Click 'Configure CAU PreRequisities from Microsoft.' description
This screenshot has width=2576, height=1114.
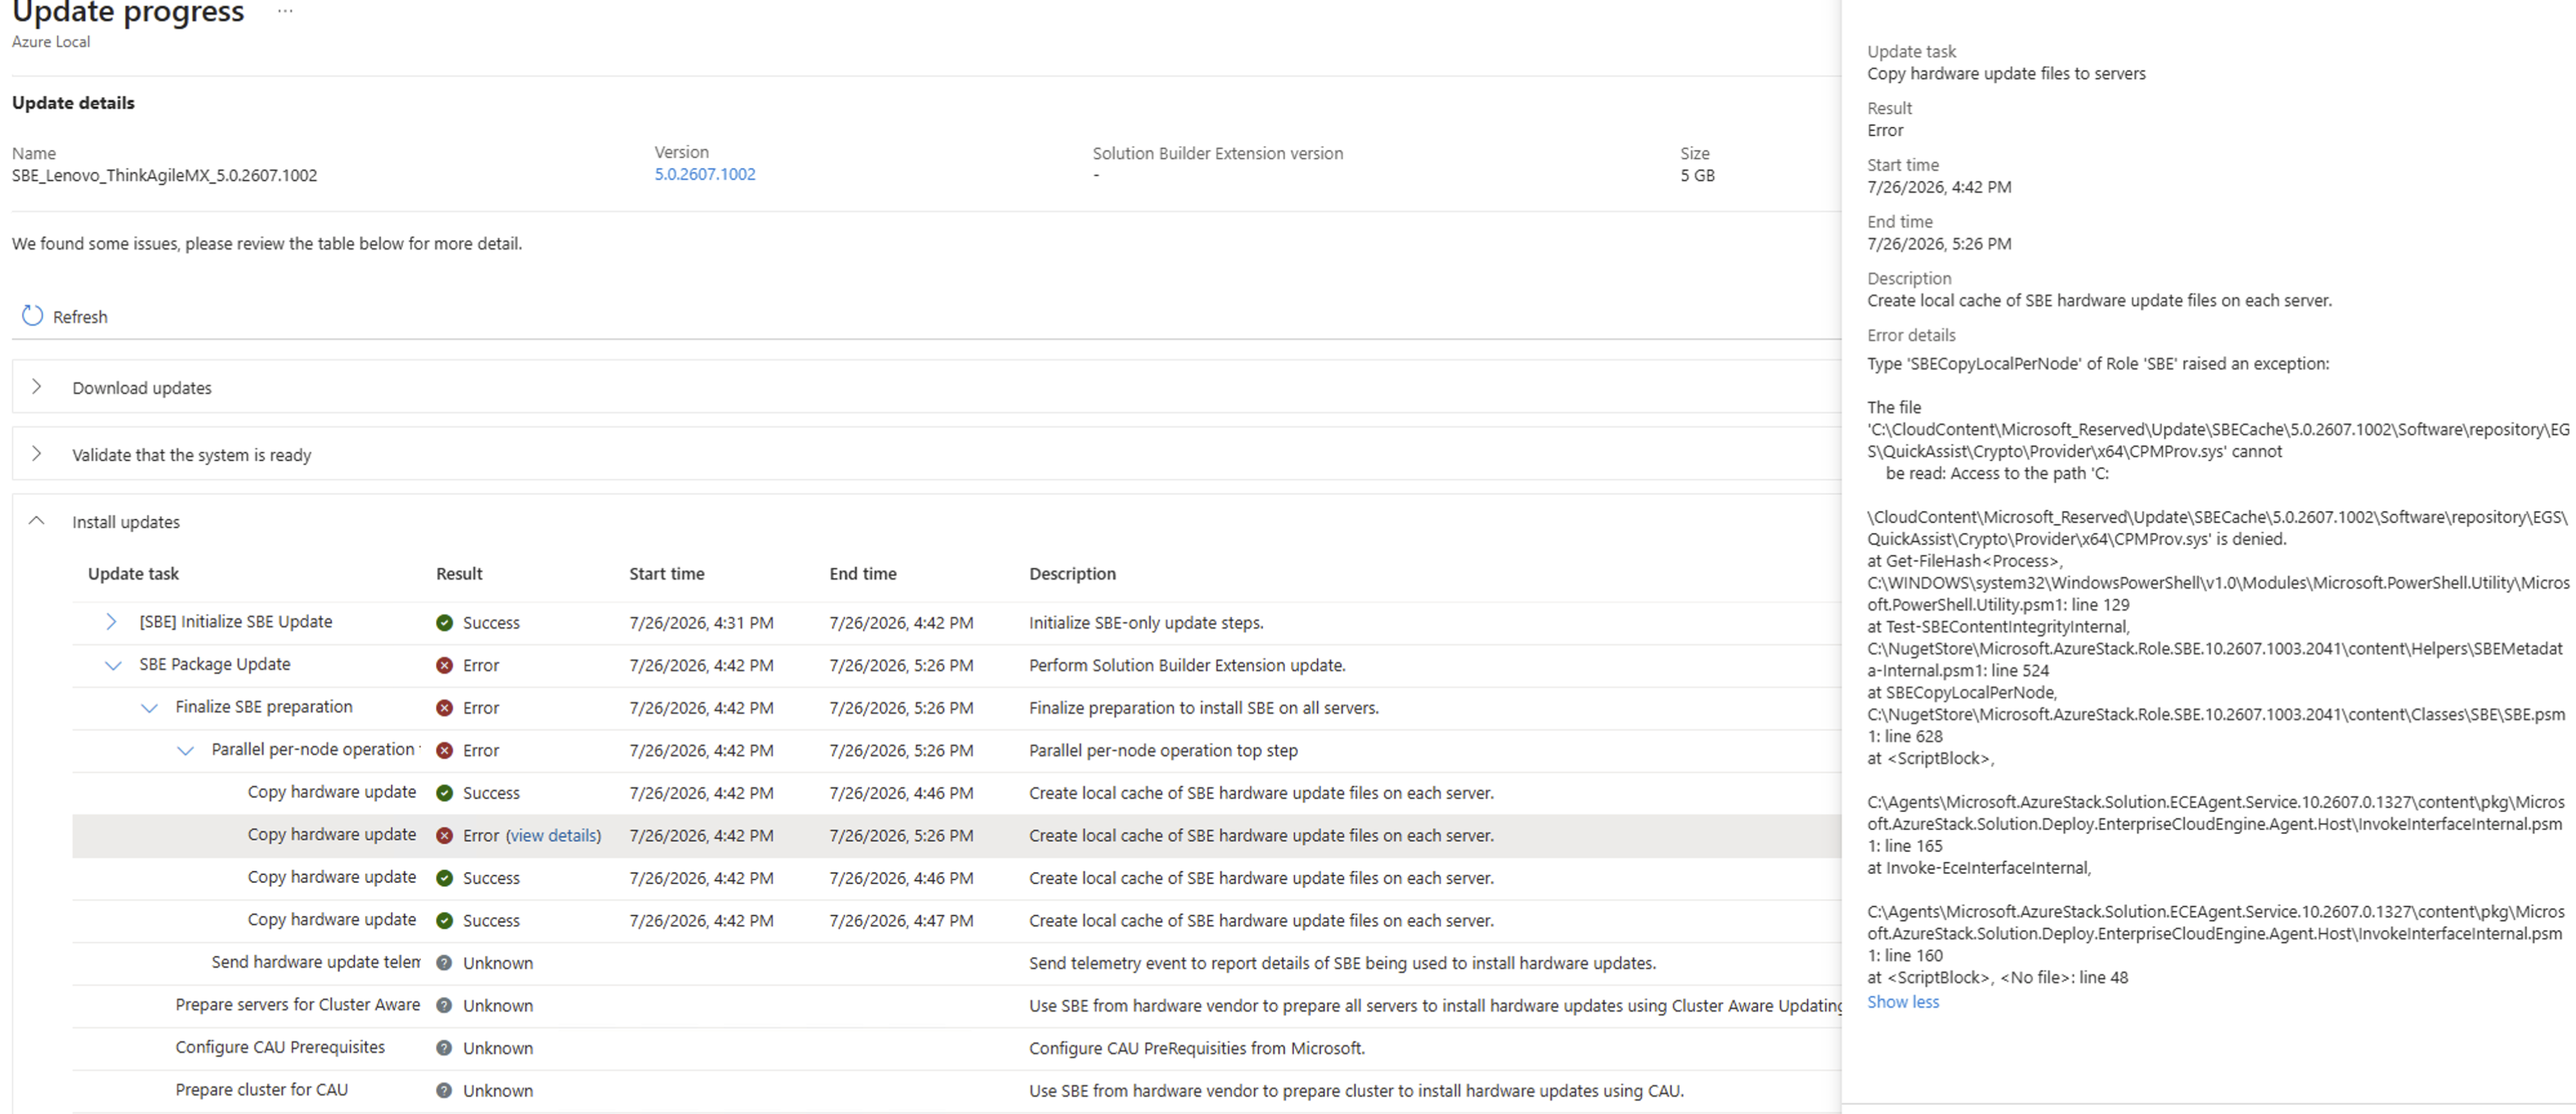1196,1048
